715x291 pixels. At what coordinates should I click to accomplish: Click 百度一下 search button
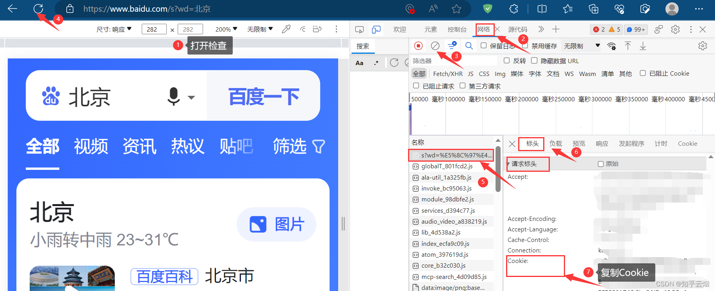(x=264, y=96)
